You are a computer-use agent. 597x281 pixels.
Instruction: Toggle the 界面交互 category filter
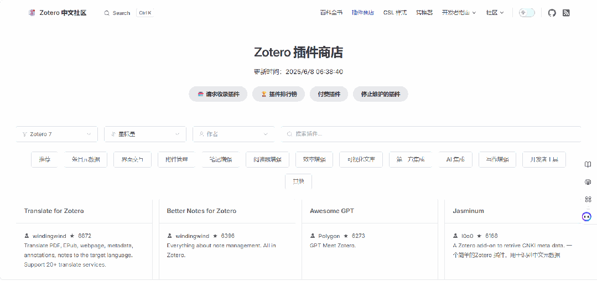pyautogui.click(x=132, y=159)
